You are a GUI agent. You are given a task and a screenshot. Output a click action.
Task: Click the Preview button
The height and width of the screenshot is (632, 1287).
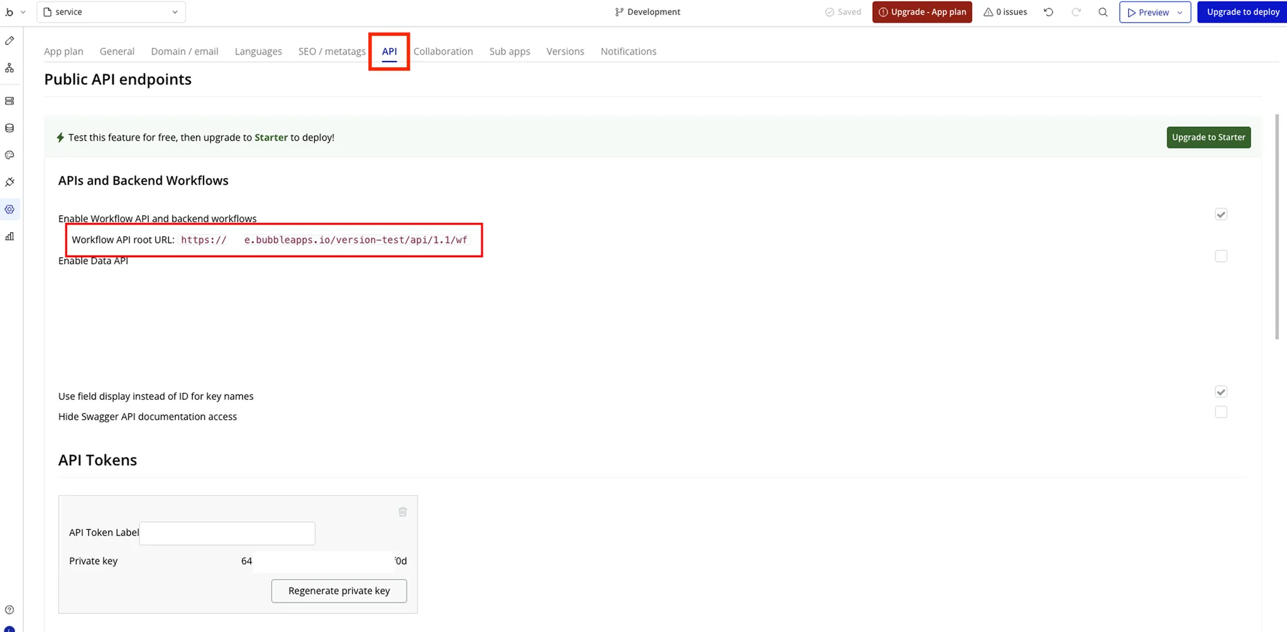[x=1147, y=13]
